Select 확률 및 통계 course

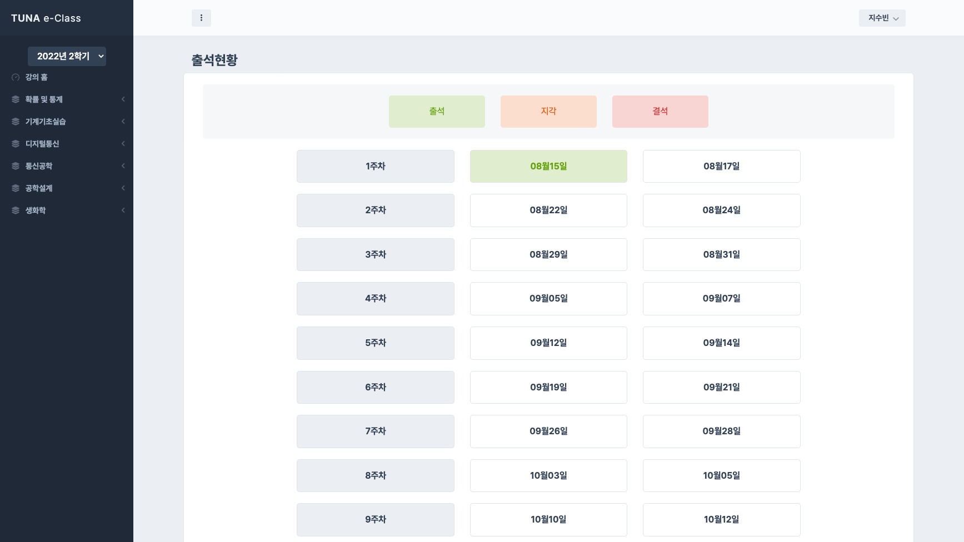(x=67, y=99)
